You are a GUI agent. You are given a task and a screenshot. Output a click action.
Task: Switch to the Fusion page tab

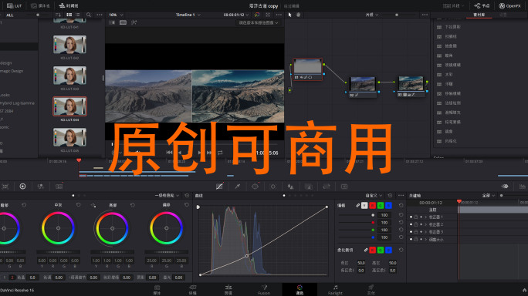[x=264, y=290]
